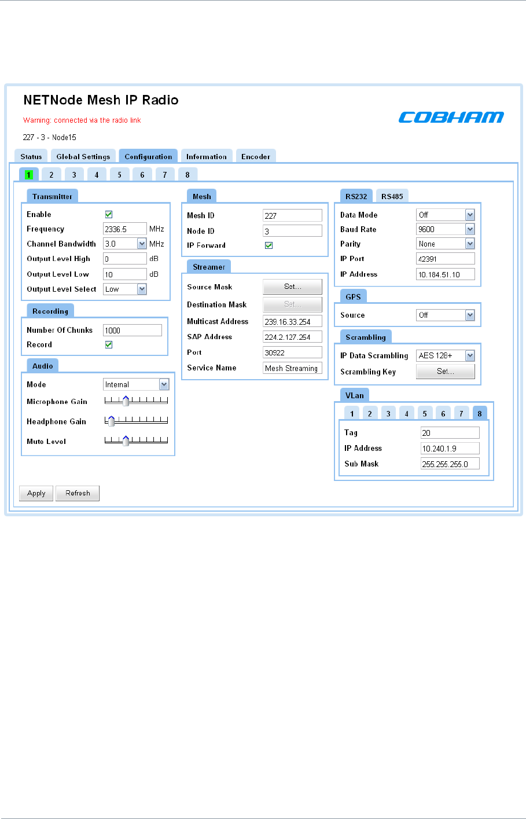Click the Refresh button
This screenshot has width=526, height=819.
tap(78, 494)
